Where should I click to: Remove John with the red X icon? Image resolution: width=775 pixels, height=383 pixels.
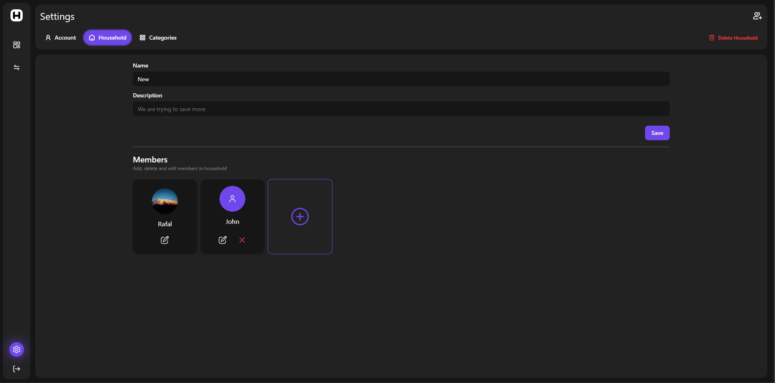click(x=242, y=240)
